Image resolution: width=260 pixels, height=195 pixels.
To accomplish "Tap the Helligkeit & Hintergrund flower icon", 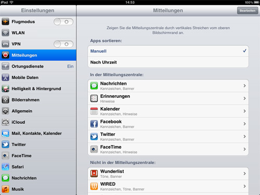I will click(5, 89).
